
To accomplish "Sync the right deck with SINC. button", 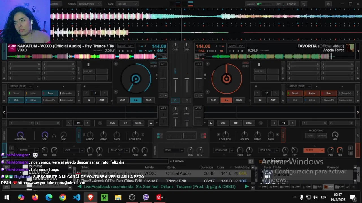I will coord(239,100).
